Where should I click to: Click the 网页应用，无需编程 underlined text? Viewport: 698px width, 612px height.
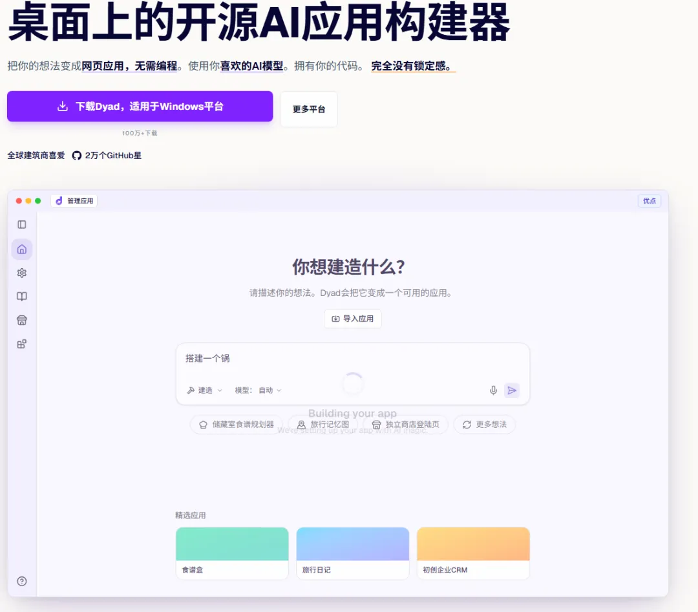pos(129,66)
